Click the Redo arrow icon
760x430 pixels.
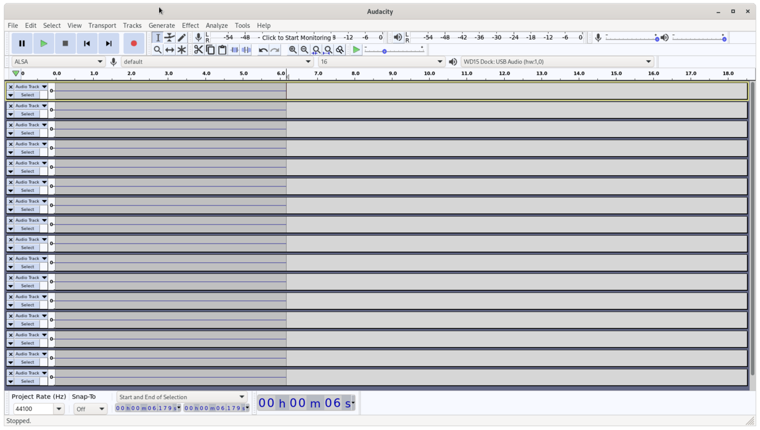click(x=275, y=50)
